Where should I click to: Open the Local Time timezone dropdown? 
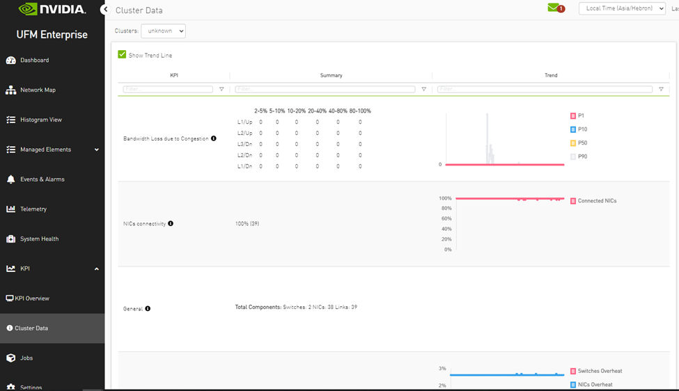(622, 8)
